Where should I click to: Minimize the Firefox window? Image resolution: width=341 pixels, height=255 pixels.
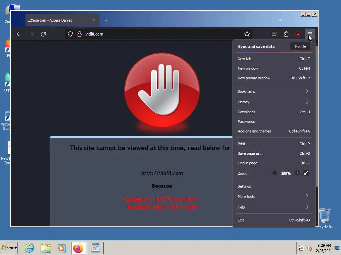pos(303,14)
